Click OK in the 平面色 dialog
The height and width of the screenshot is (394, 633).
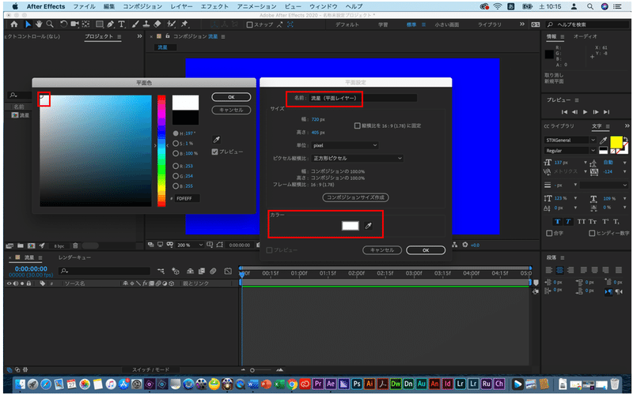click(231, 97)
